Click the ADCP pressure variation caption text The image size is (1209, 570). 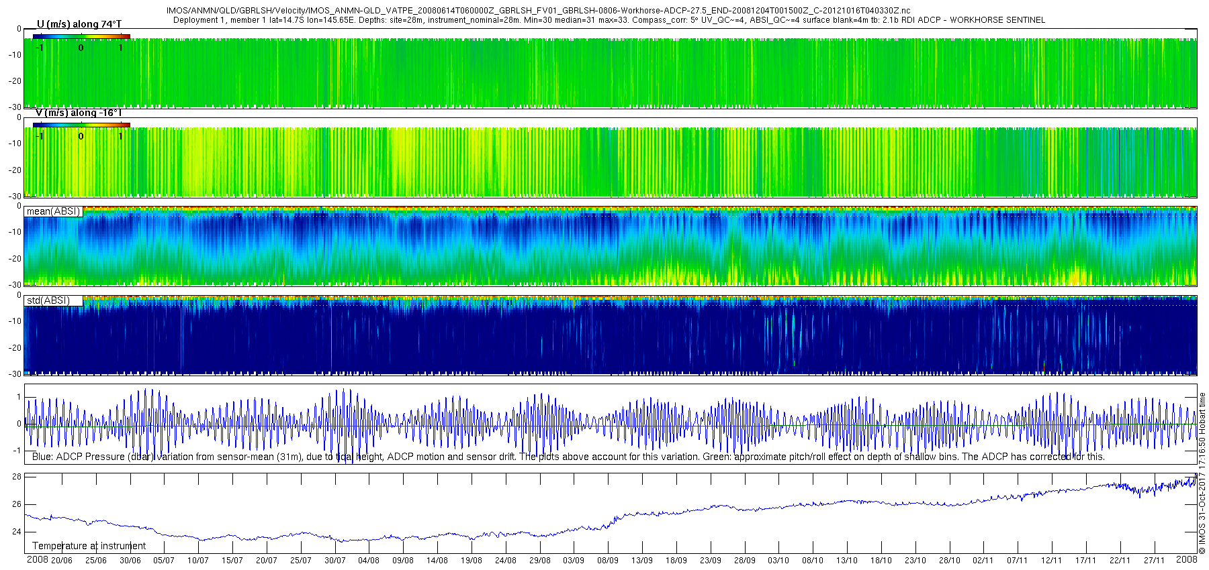pos(568,457)
